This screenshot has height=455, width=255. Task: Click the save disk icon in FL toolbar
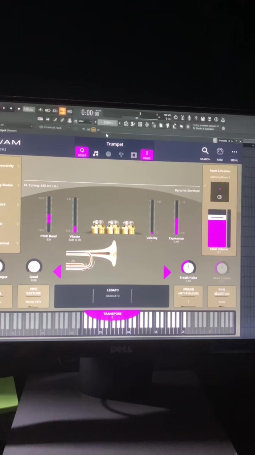(x=203, y=119)
